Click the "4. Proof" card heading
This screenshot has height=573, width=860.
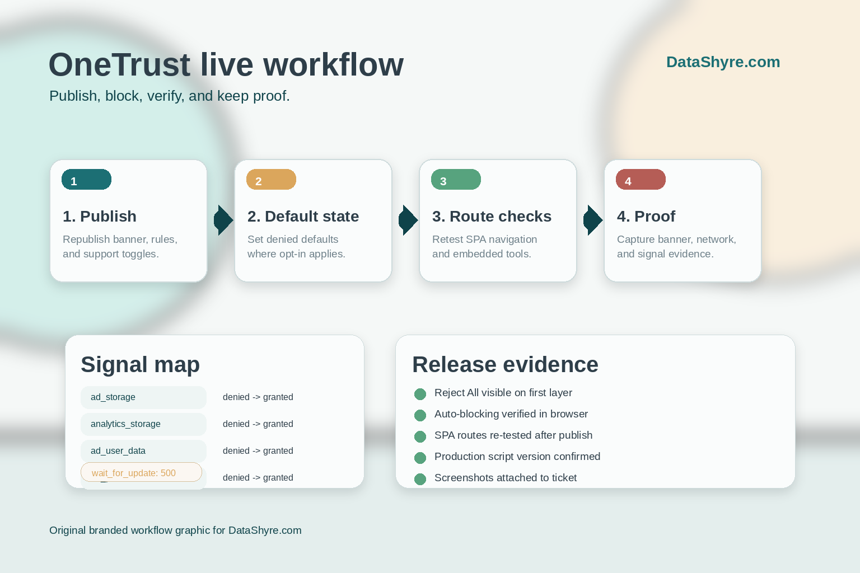tap(646, 217)
